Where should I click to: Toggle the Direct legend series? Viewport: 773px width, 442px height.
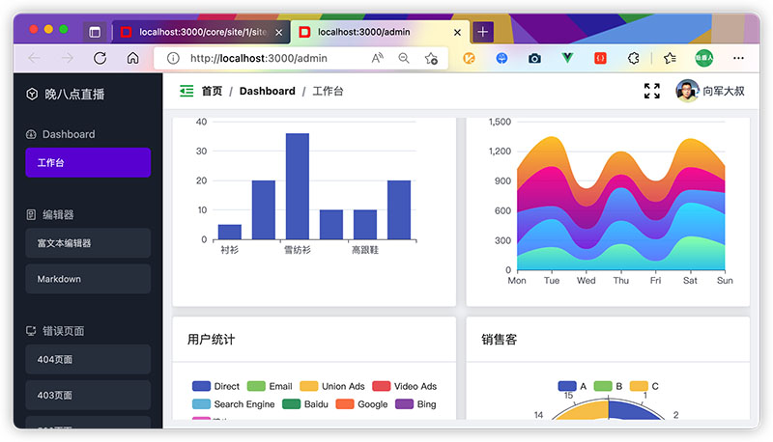pos(215,386)
